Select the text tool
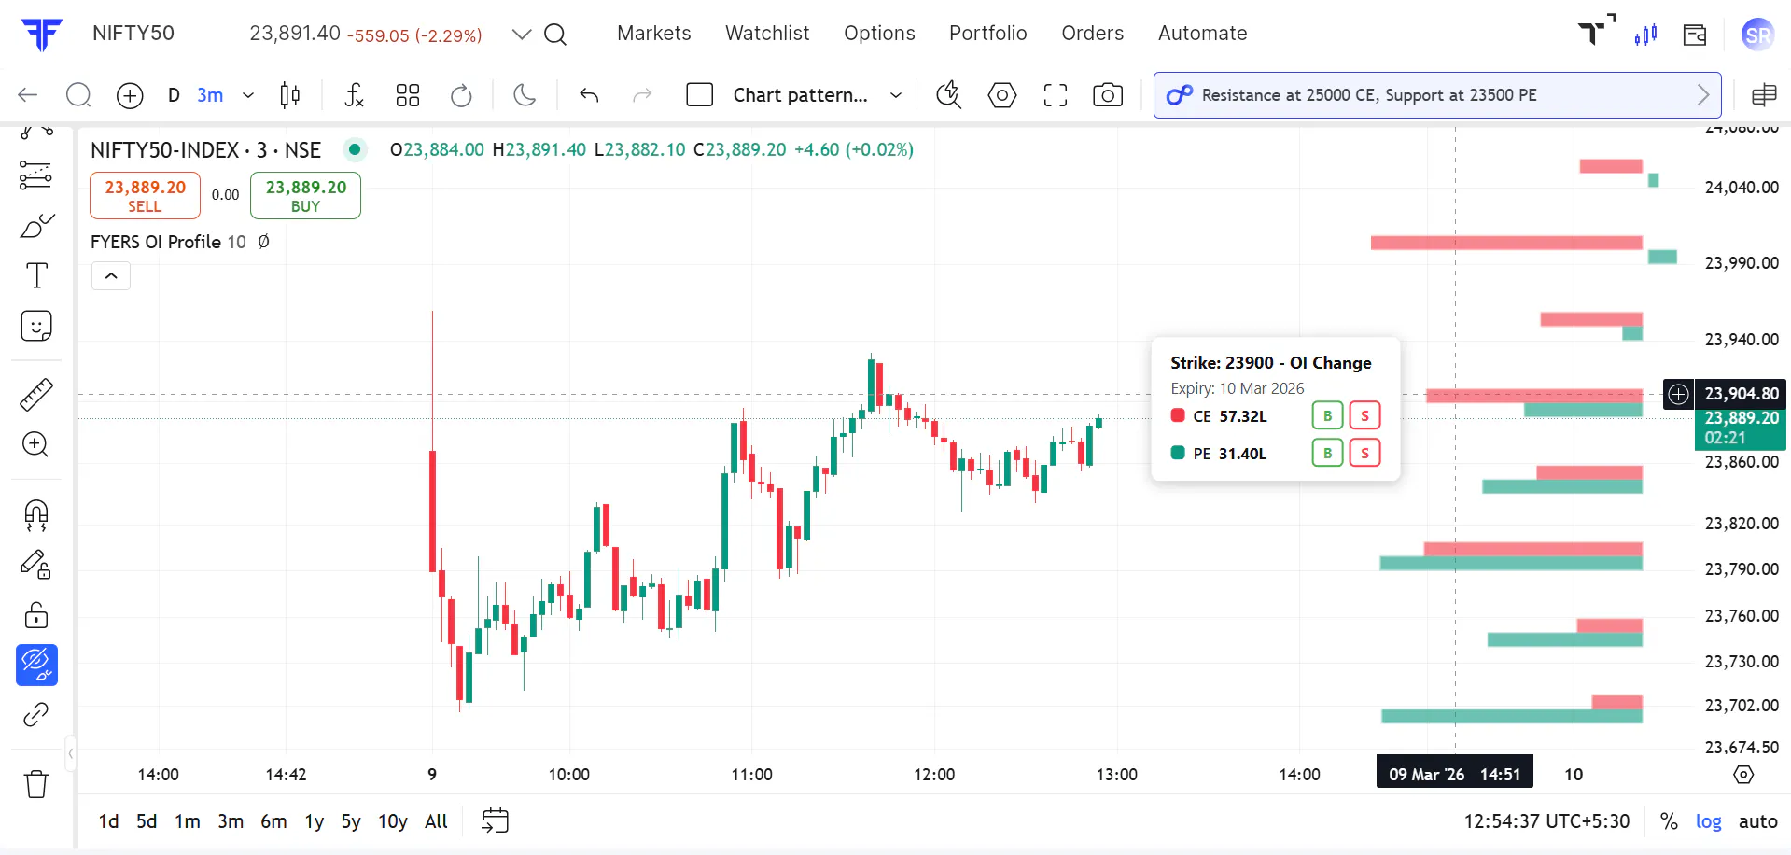 pyautogui.click(x=36, y=275)
